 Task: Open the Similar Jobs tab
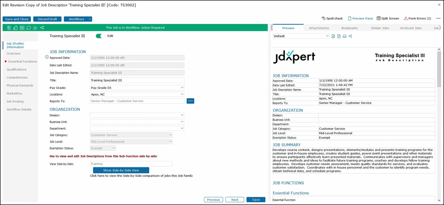coord(379,28)
